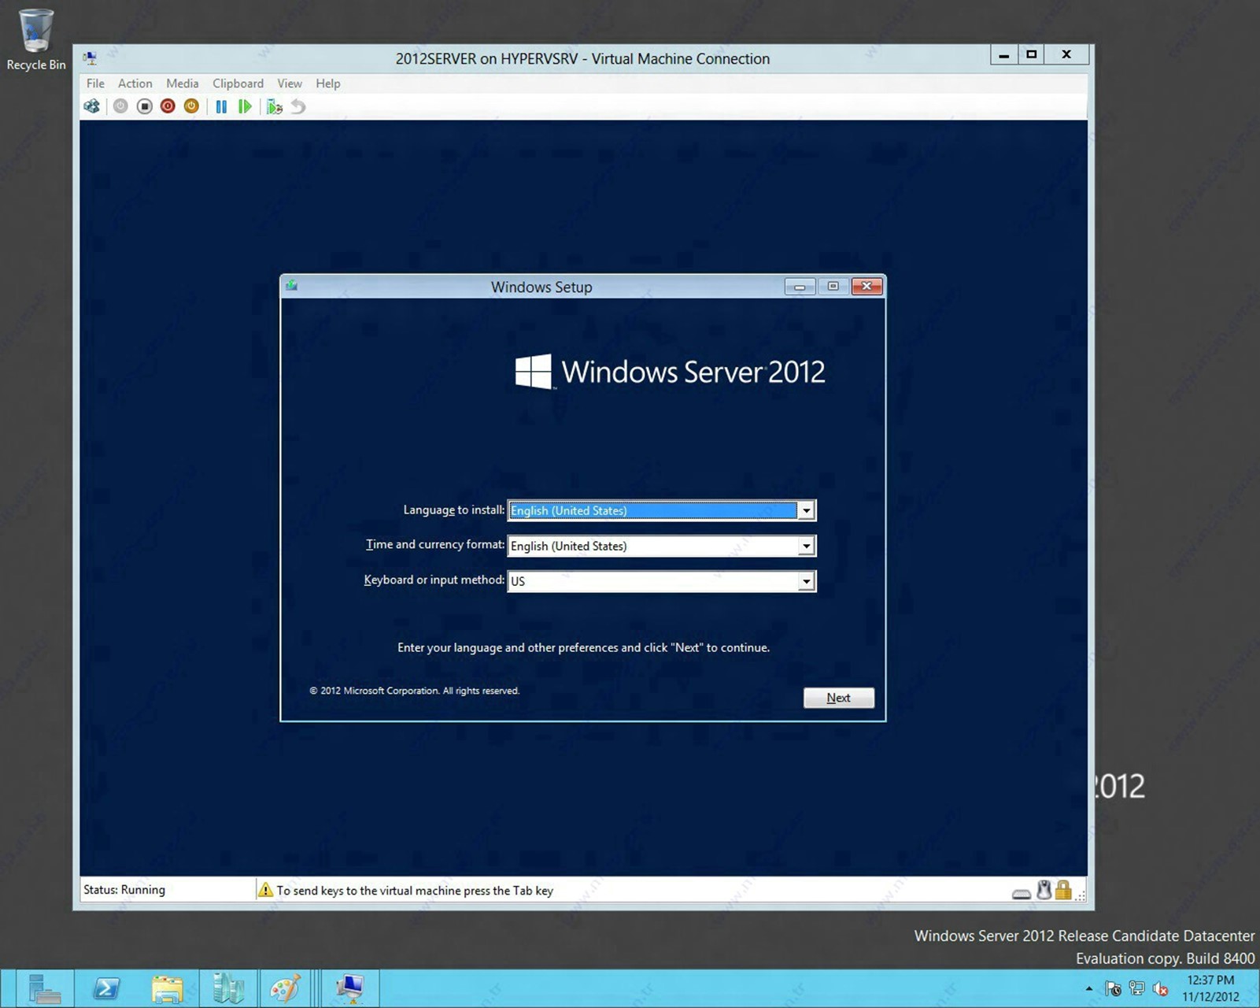Expand Keyboard or input method dropdown
The height and width of the screenshot is (1008, 1260).
pos(806,582)
